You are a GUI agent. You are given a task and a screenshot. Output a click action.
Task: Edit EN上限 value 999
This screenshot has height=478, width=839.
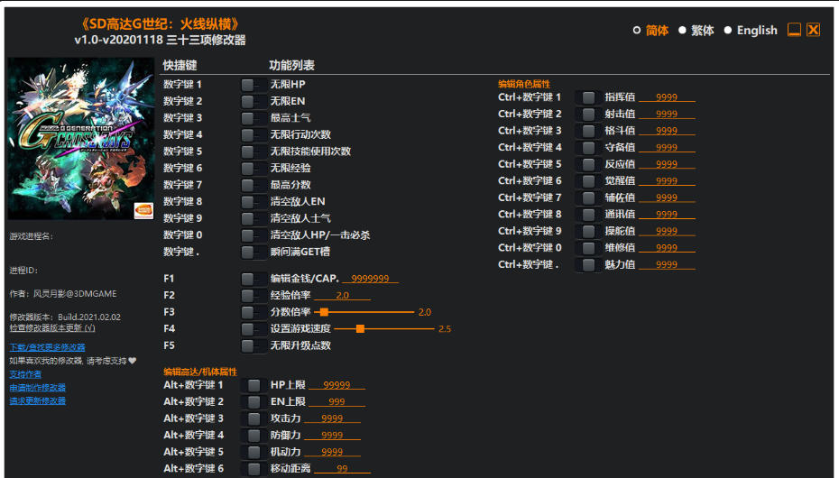[337, 401]
